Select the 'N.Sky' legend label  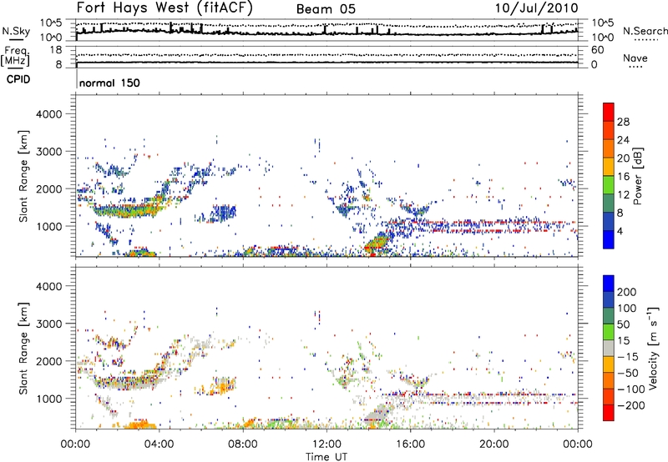click(x=16, y=31)
